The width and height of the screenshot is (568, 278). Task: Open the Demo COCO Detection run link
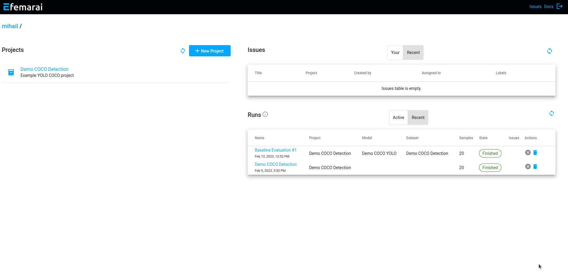point(276,164)
